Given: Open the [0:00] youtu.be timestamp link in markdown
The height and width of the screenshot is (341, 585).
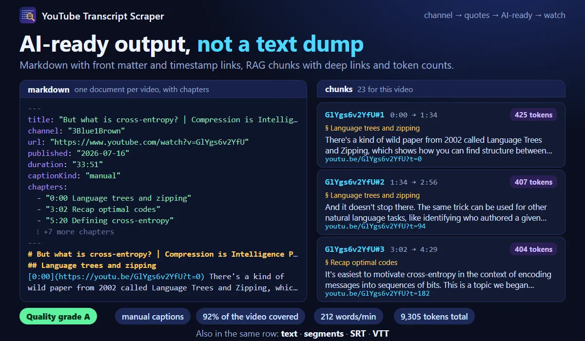Looking at the screenshot, I should tap(117, 277).
